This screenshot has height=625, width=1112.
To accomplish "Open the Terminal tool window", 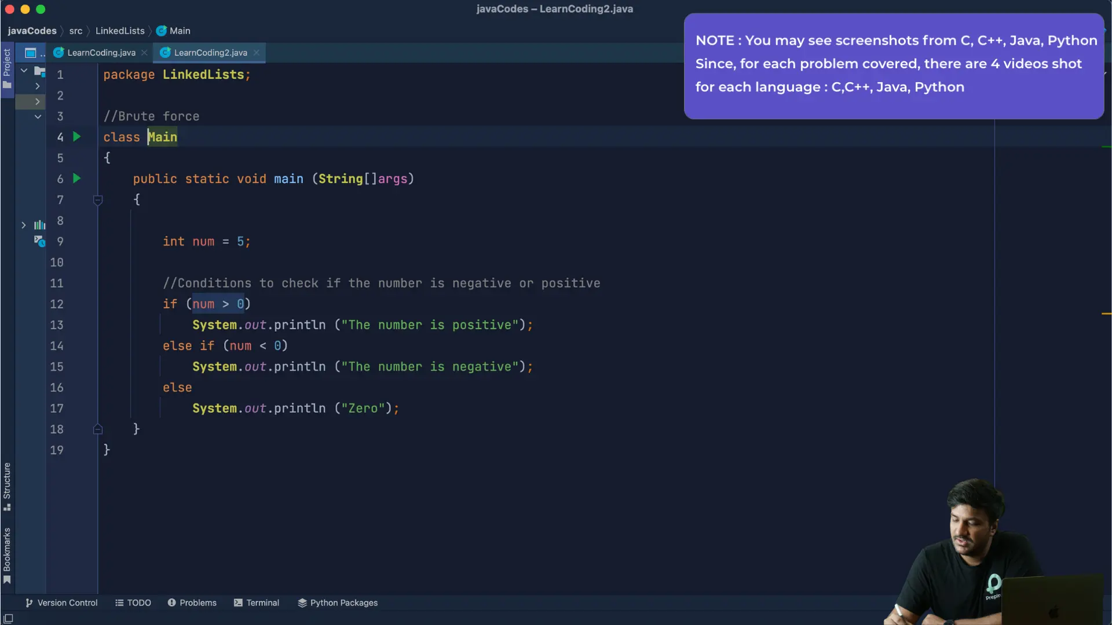I will point(256,603).
